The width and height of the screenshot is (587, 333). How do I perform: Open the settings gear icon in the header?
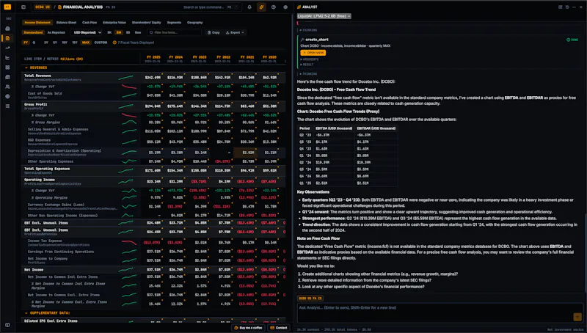(x=285, y=7)
